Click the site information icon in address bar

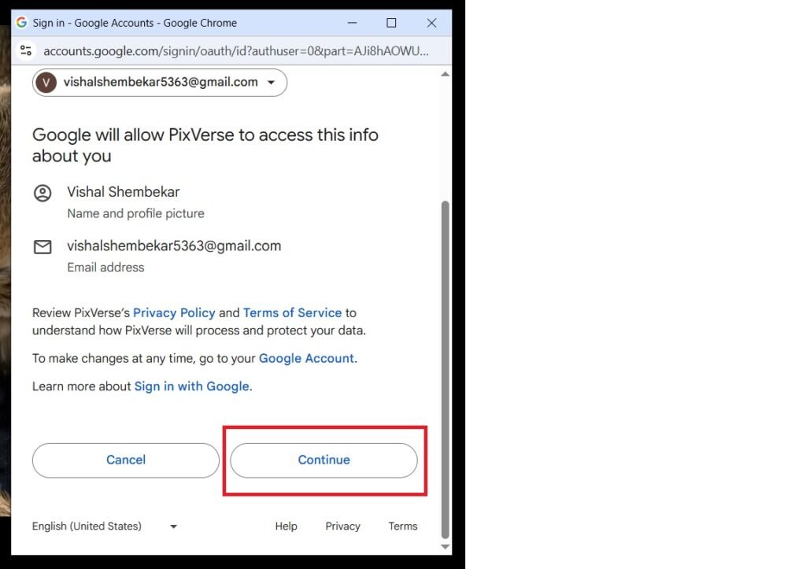coord(26,51)
